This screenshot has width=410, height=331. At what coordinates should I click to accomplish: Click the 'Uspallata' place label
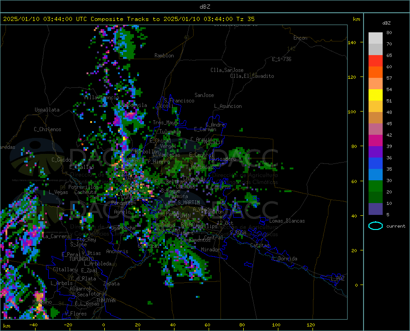[x=47, y=110]
